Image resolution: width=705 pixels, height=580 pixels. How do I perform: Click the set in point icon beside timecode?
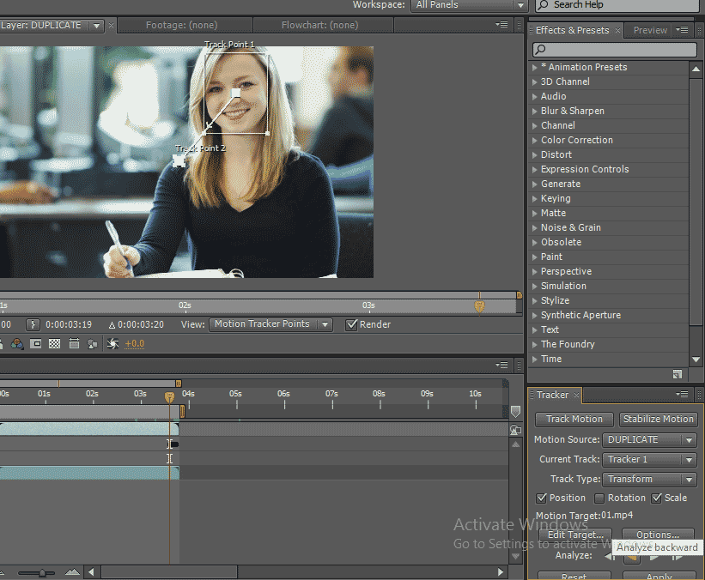point(33,325)
